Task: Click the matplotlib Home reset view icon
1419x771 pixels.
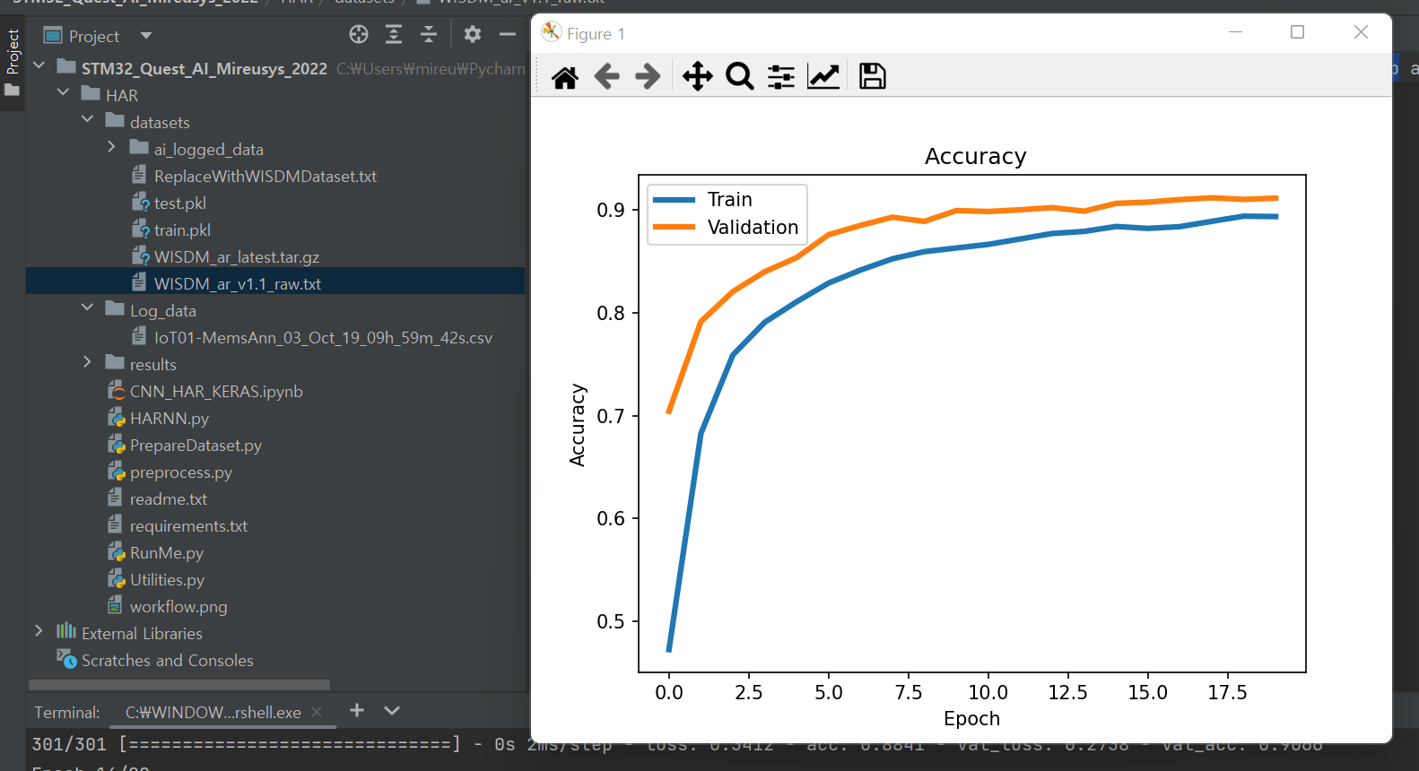Action: [565, 77]
